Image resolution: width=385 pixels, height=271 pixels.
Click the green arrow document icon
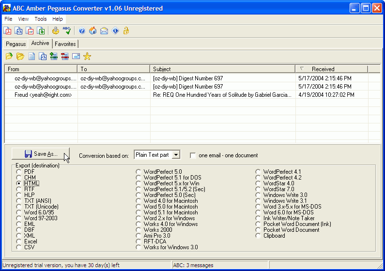[x=41, y=30]
